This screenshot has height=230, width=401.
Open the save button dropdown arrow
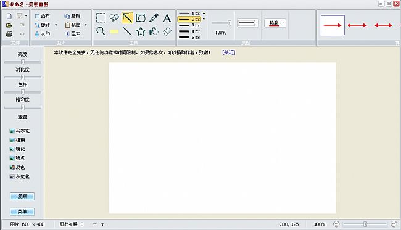click(26, 16)
